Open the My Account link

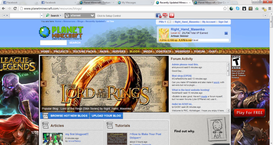(x=209, y=22)
